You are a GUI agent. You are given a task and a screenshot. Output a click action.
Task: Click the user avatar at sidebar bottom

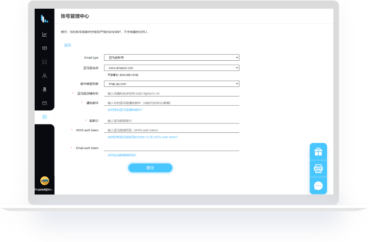tap(44, 181)
